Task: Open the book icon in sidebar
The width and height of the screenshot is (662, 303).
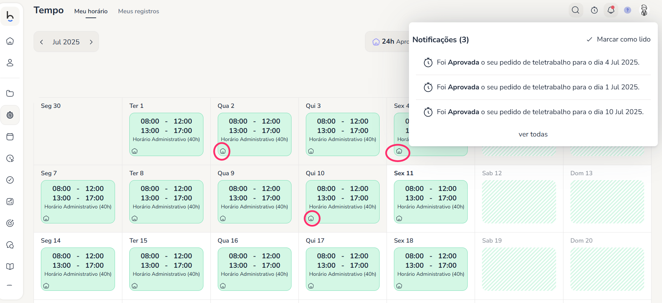Action: pyautogui.click(x=10, y=267)
